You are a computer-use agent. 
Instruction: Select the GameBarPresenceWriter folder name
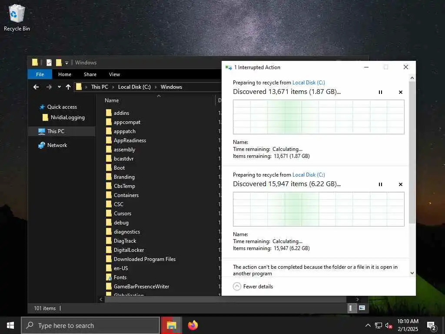point(141,286)
